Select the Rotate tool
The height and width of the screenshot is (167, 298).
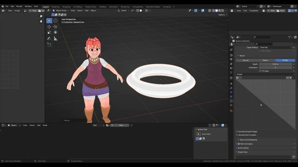(x=55, y=27)
